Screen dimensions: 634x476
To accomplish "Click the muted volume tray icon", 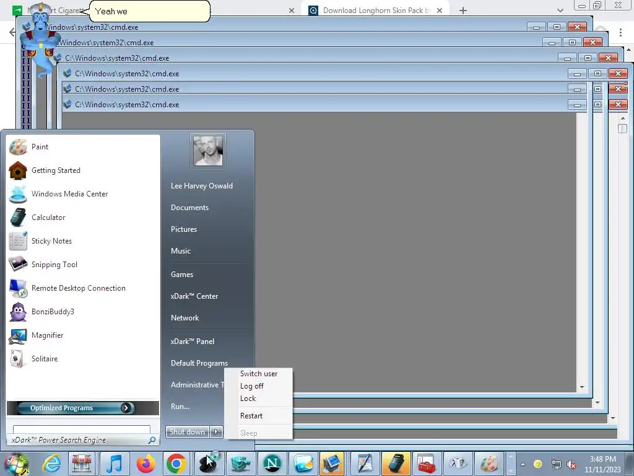I will [x=571, y=464].
